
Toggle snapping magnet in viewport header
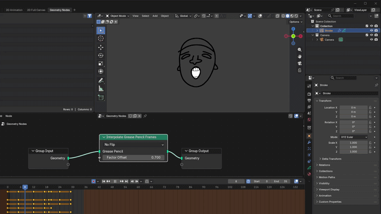point(204,16)
